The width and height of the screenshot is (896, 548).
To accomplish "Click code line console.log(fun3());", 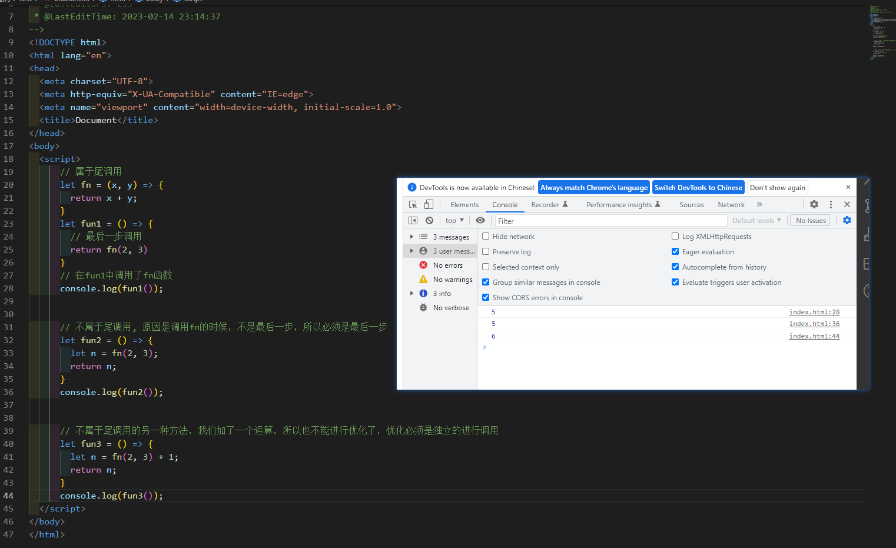I will point(111,496).
